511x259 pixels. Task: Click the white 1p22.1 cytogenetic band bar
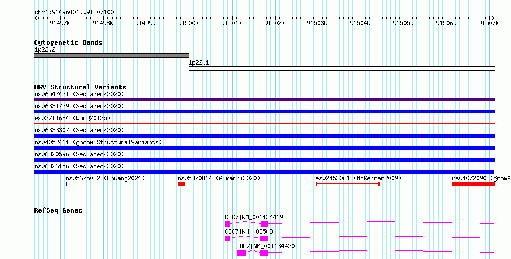342,69
